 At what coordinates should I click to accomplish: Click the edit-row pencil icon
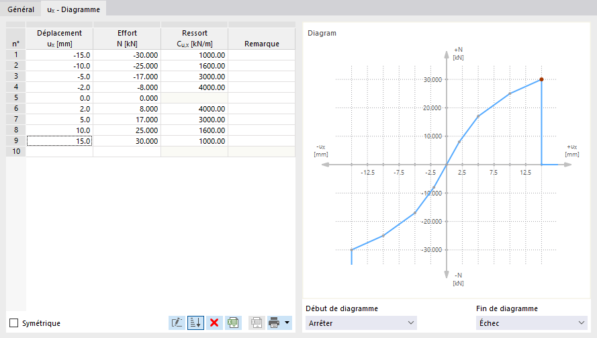click(177, 323)
